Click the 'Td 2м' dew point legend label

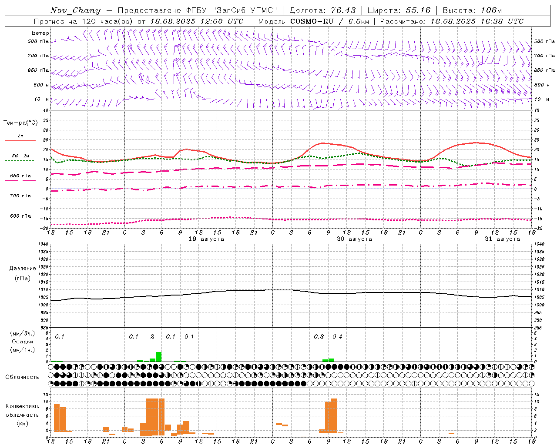pos(20,156)
